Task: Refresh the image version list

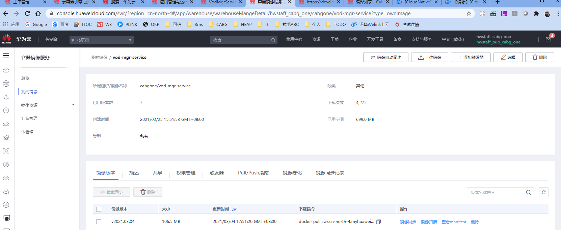Action: coord(544,192)
